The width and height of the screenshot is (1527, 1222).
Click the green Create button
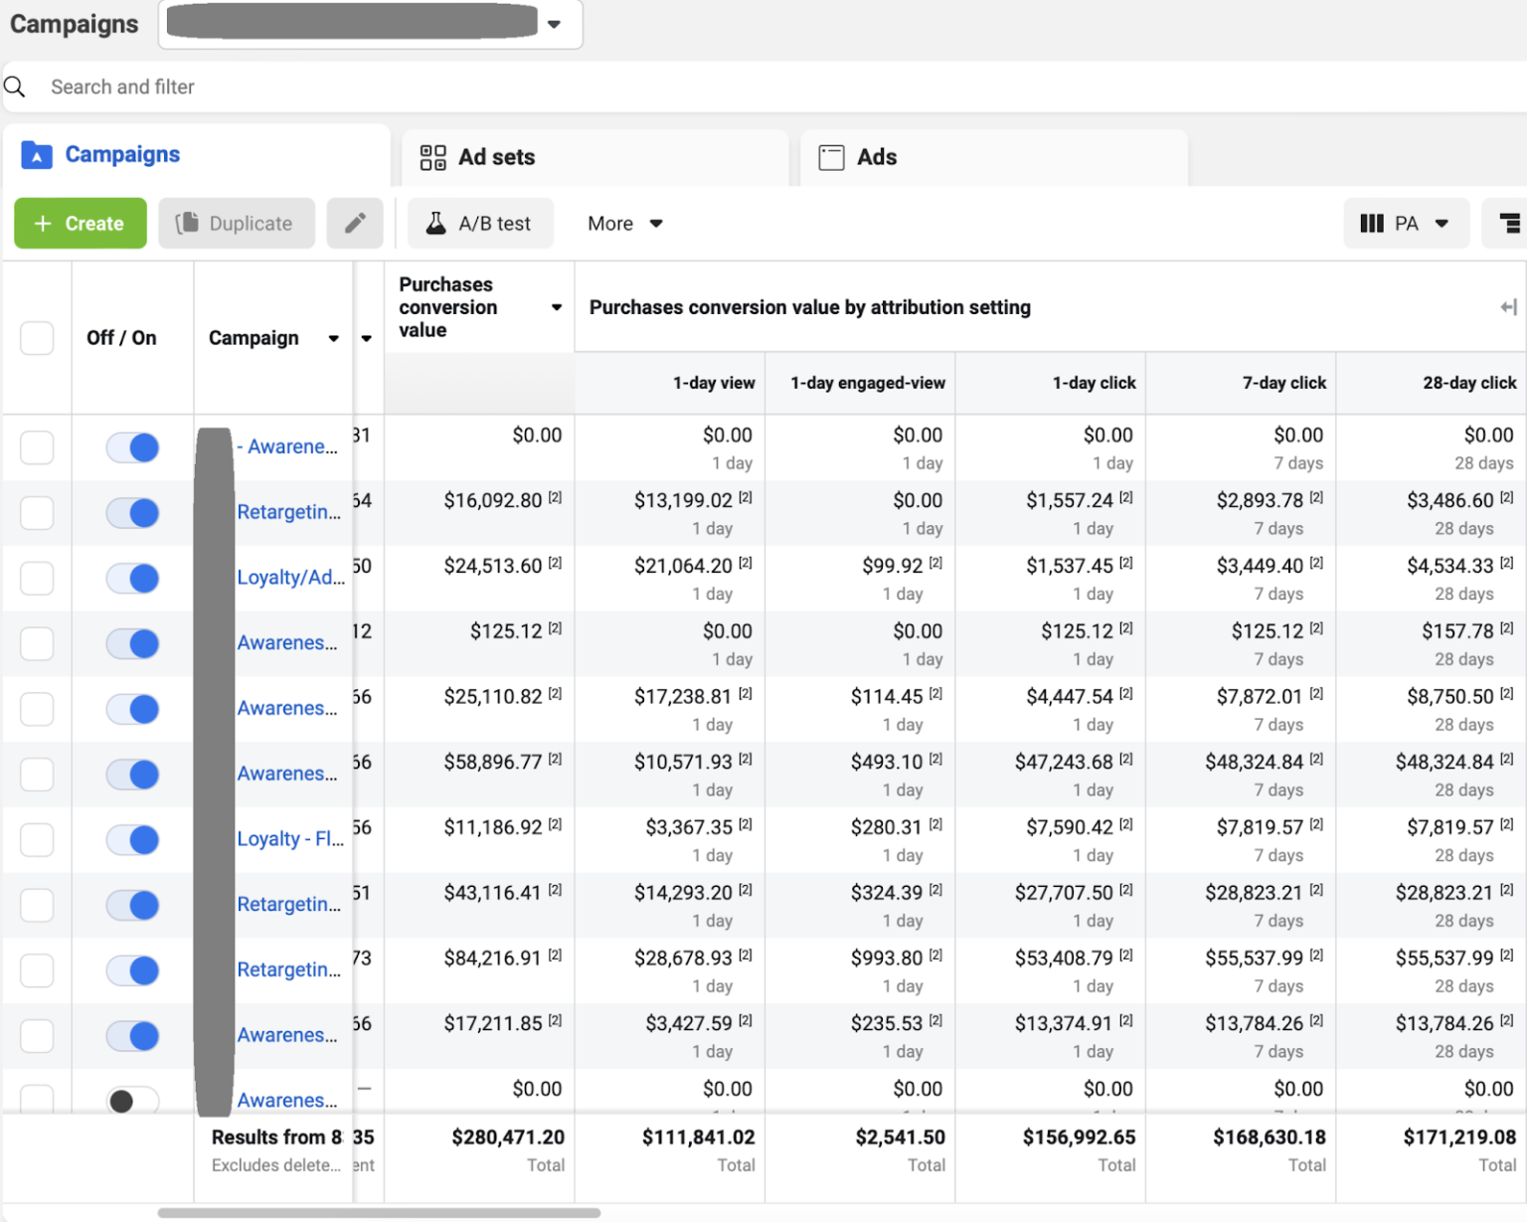tap(80, 223)
